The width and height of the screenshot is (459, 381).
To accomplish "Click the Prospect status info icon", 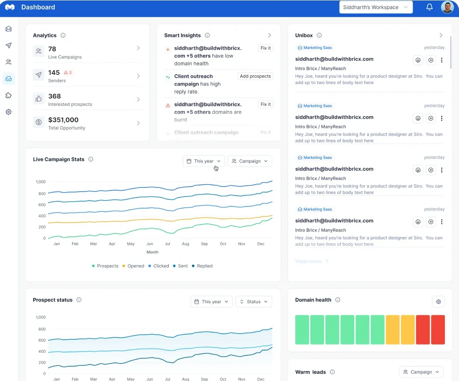I will tap(79, 300).
